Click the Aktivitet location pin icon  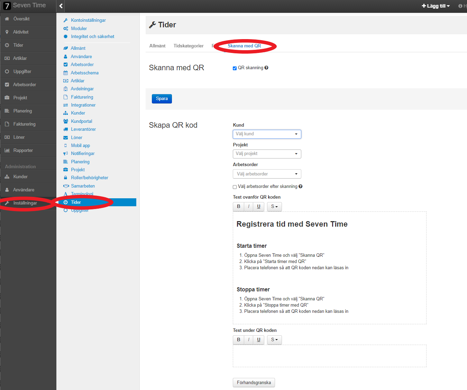click(7, 32)
